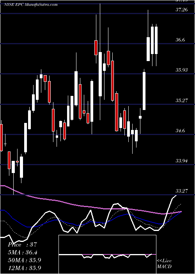
Task: Click the 50MA : 35.9 readout
Action: [x=25, y=260]
